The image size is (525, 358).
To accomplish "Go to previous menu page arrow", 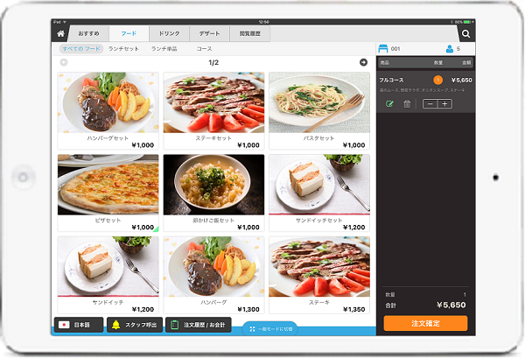I will coord(64,62).
